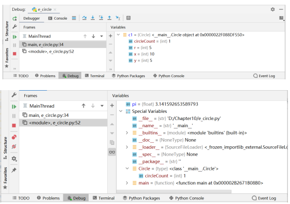This screenshot has width=290, height=204.
Task: Click the Step Over toolbar icon
Action: 84,18
